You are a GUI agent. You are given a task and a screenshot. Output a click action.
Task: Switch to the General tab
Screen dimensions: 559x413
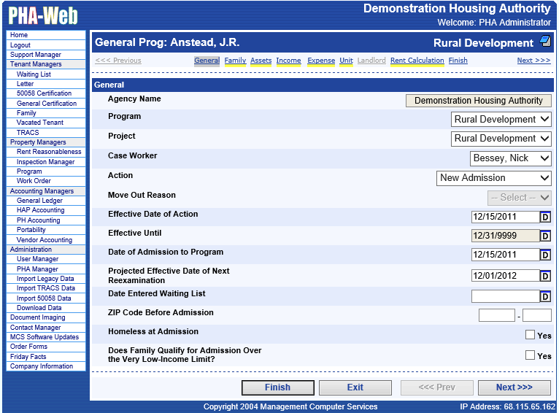[x=207, y=61]
